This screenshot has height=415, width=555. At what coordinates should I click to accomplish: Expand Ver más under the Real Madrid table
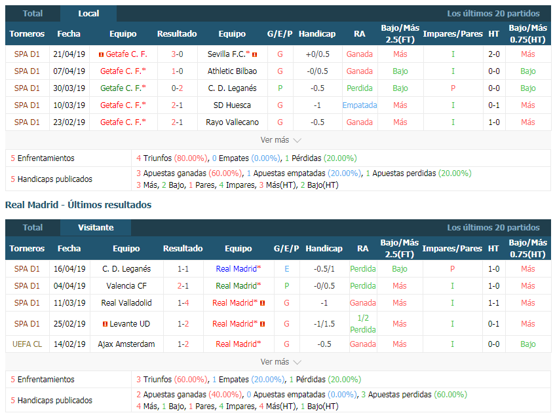(x=280, y=361)
